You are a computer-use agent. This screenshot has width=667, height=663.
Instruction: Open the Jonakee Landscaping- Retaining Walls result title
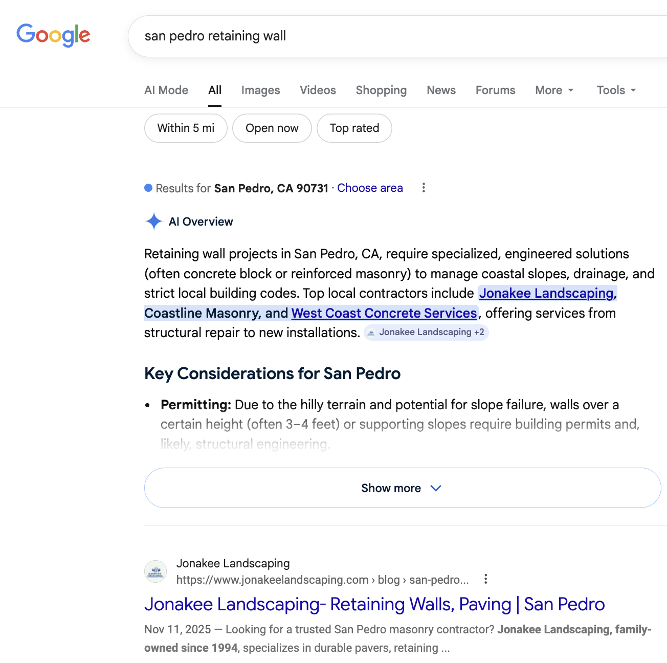pyautogui.click(x=374, y=604)
